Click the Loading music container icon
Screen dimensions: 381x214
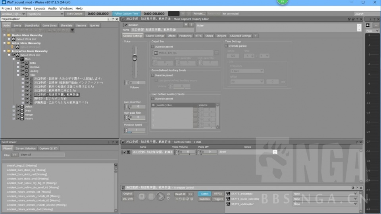[x=27, y=71]
